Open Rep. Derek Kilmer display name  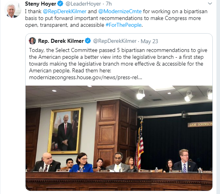(61, 41)
